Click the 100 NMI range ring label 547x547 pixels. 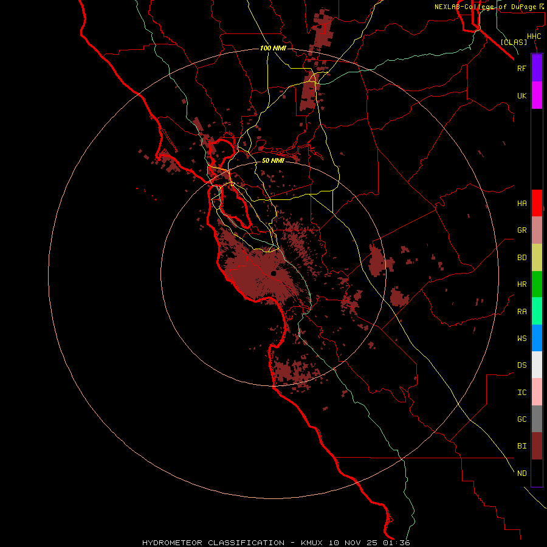273,48
